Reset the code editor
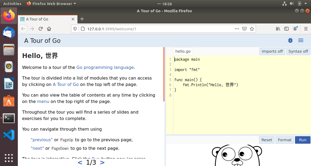The image size is (311, 166). coord(267,140)
